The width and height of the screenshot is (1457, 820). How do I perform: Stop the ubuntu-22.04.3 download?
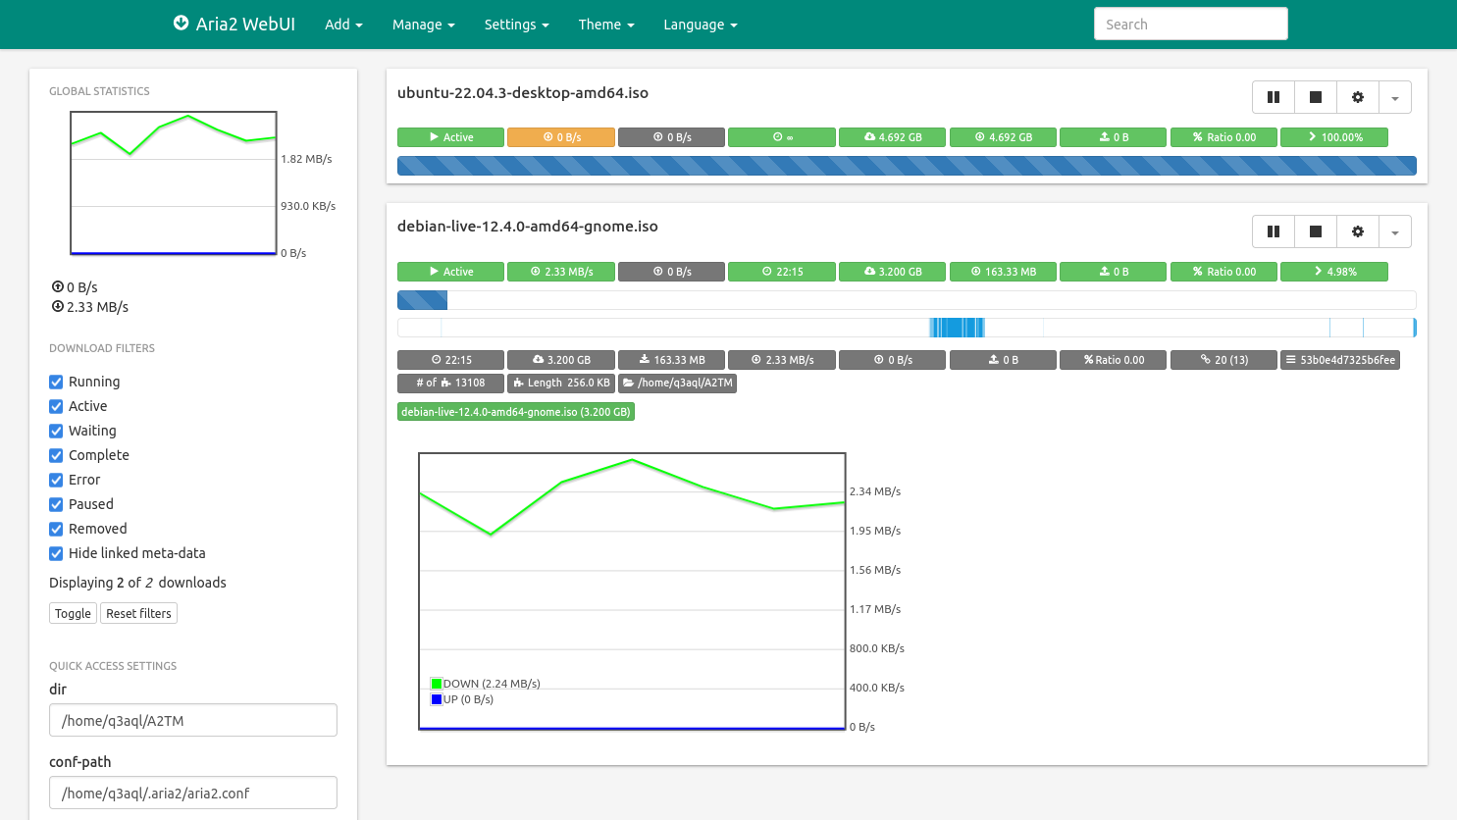pos(1316,97)
